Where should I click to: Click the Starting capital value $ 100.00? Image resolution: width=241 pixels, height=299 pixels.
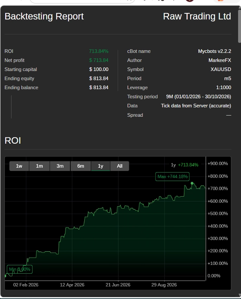99,69
